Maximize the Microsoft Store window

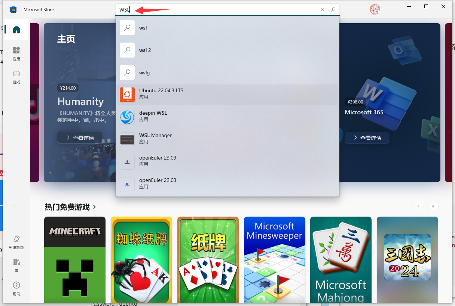tap(426, 7)
